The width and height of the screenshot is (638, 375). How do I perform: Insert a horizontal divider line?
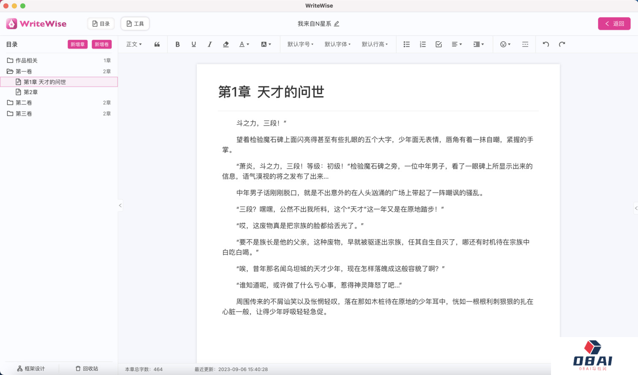click(x=525, y=44)
